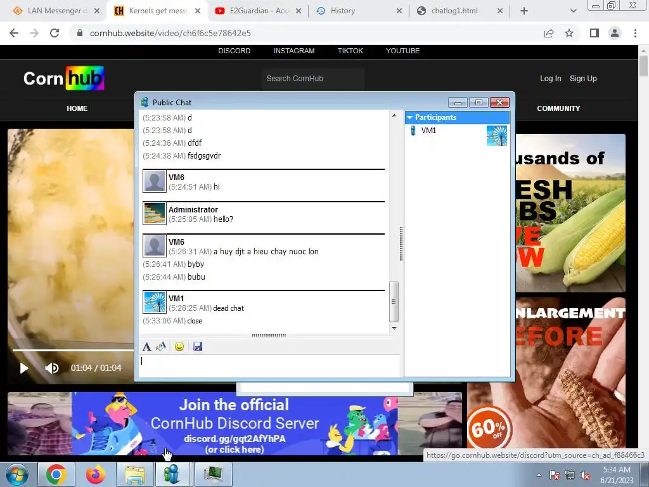Save chat history with floppy disk icon
The height and width of the screenshot is (487, 649).
coord(198,346)
